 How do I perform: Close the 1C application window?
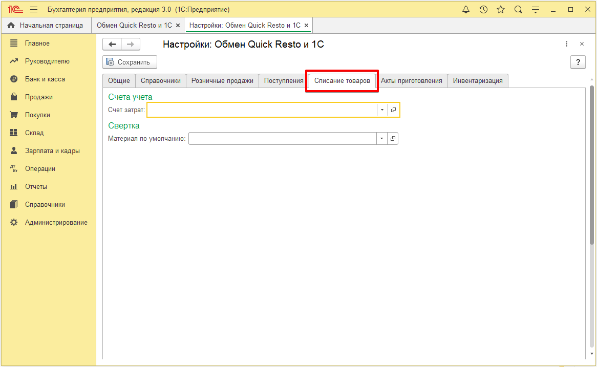coord(588,10)
